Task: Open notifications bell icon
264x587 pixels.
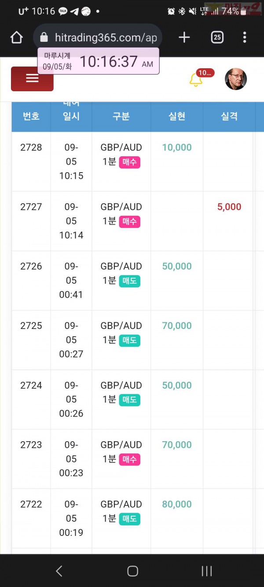Action: (x=196, y=80)
